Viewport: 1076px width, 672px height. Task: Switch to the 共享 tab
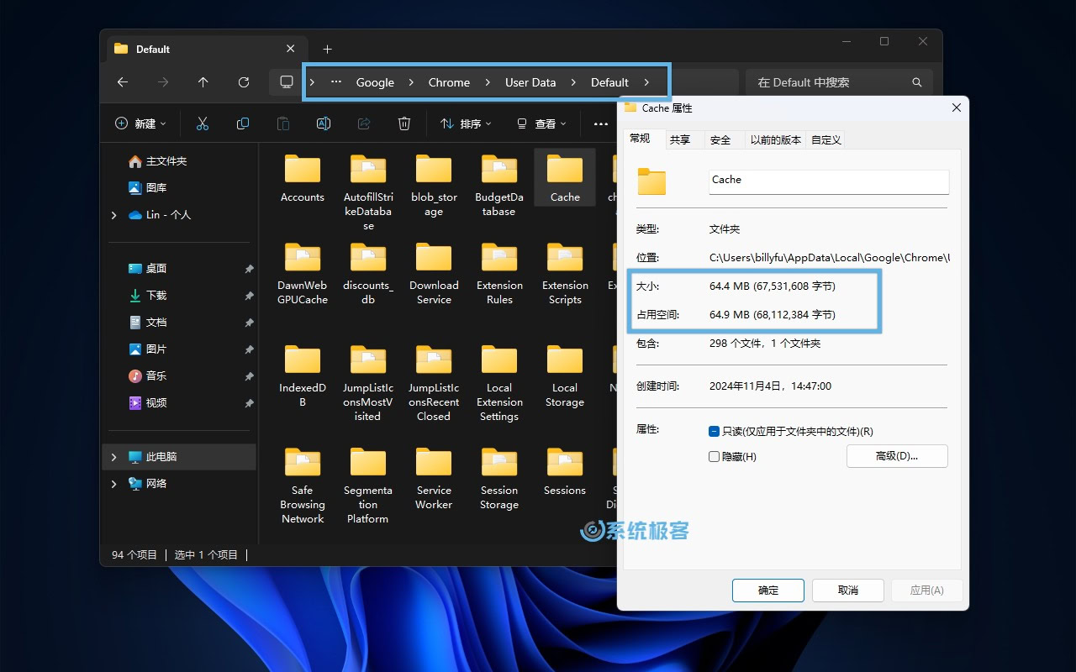[680, 140]
